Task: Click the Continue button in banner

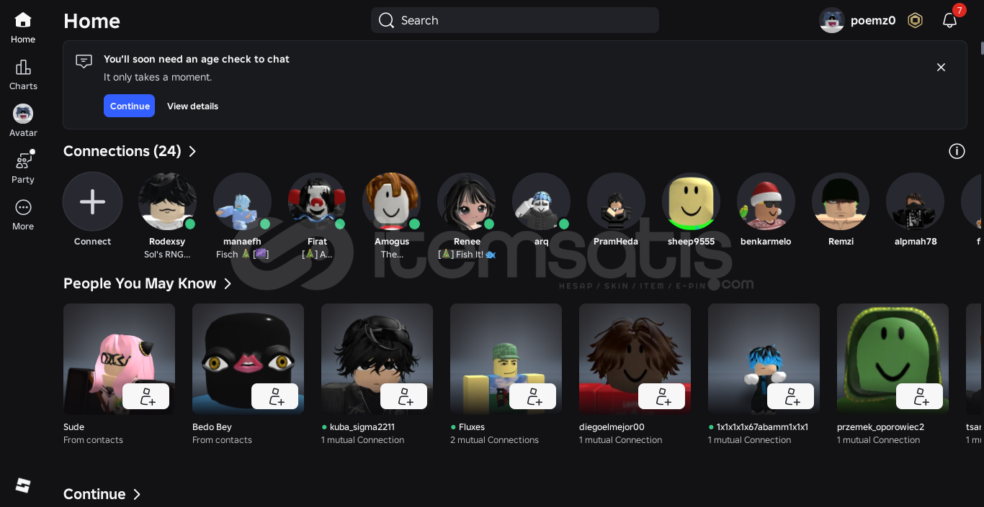Action: pyautogui.click(x=129, y=106)
